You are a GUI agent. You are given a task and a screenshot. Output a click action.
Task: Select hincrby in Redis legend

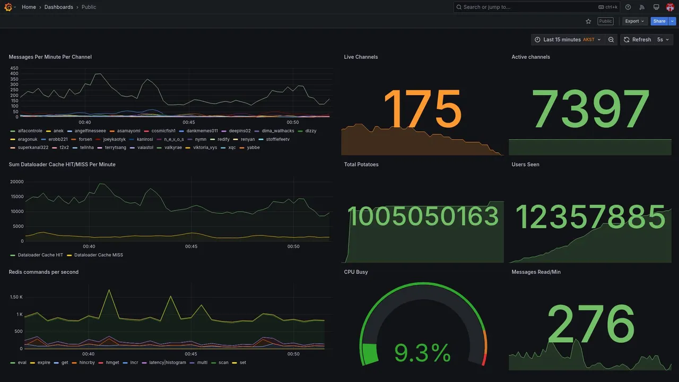tap(87, 362)
